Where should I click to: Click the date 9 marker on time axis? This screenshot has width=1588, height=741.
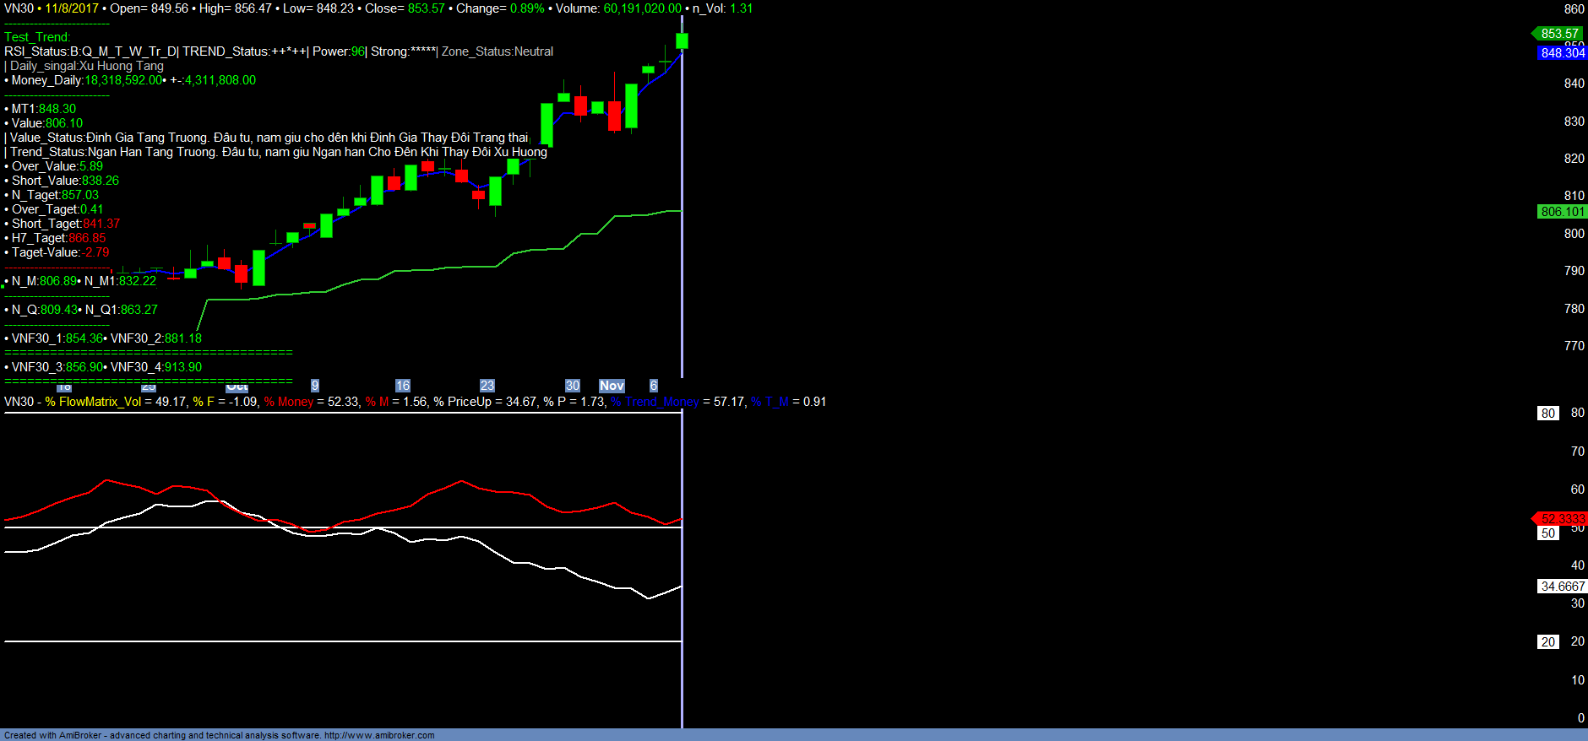coord(315,386)
